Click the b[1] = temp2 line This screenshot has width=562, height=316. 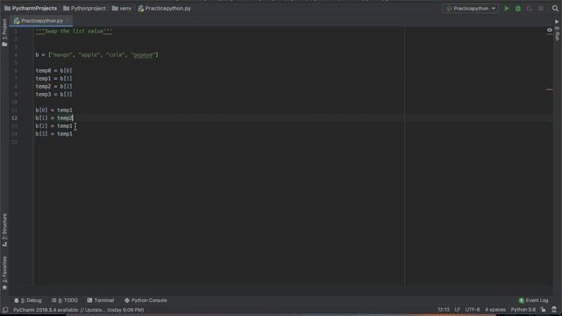54,118
